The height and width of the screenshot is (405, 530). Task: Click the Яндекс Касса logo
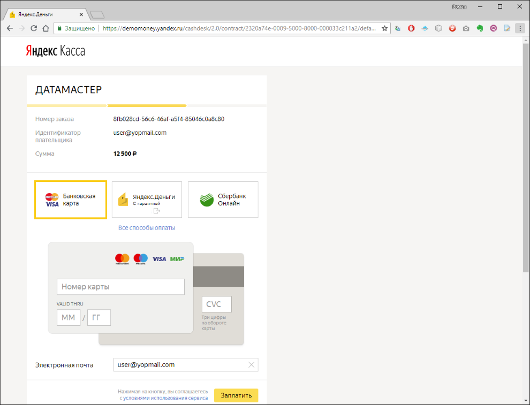pyautogui.click(x=56, y=51)
